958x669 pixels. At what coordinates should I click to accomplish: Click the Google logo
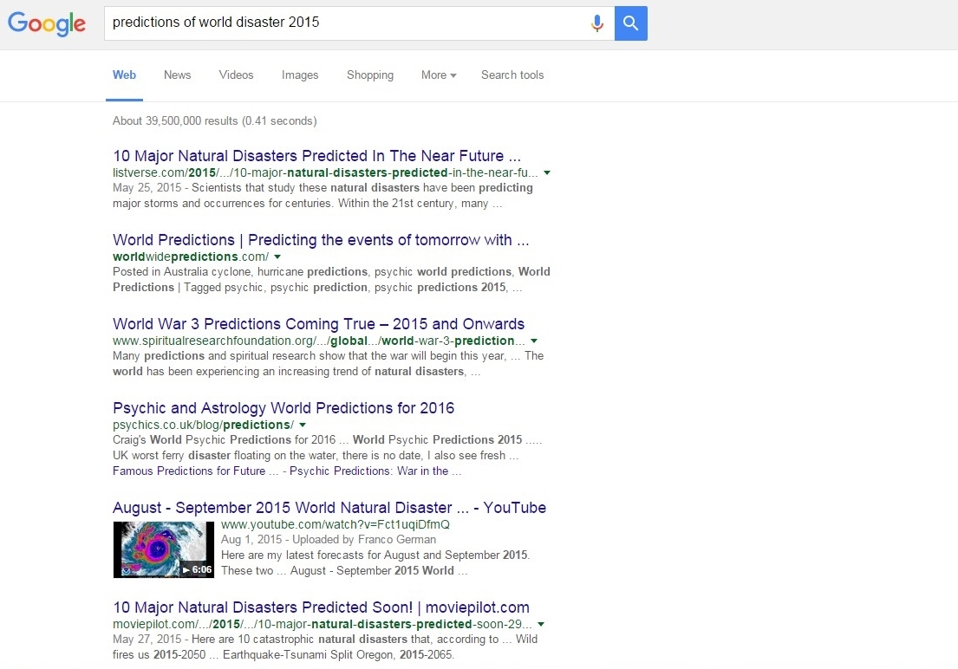[x=47, y=23]
